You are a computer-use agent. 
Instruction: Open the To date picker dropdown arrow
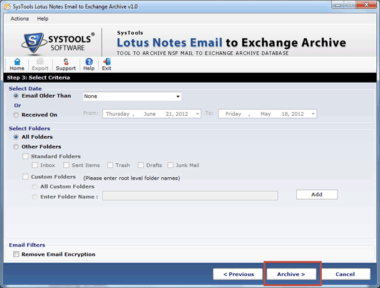[x=313, y=114]
